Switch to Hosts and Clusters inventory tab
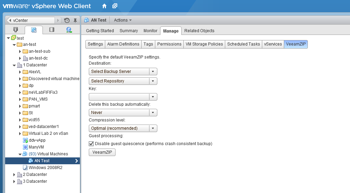 [x=15, y=30]
